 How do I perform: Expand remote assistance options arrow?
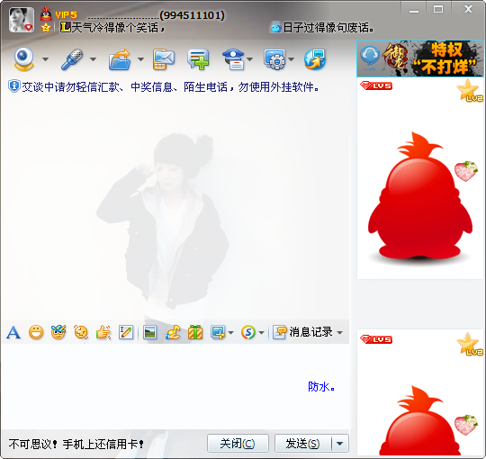291,59
